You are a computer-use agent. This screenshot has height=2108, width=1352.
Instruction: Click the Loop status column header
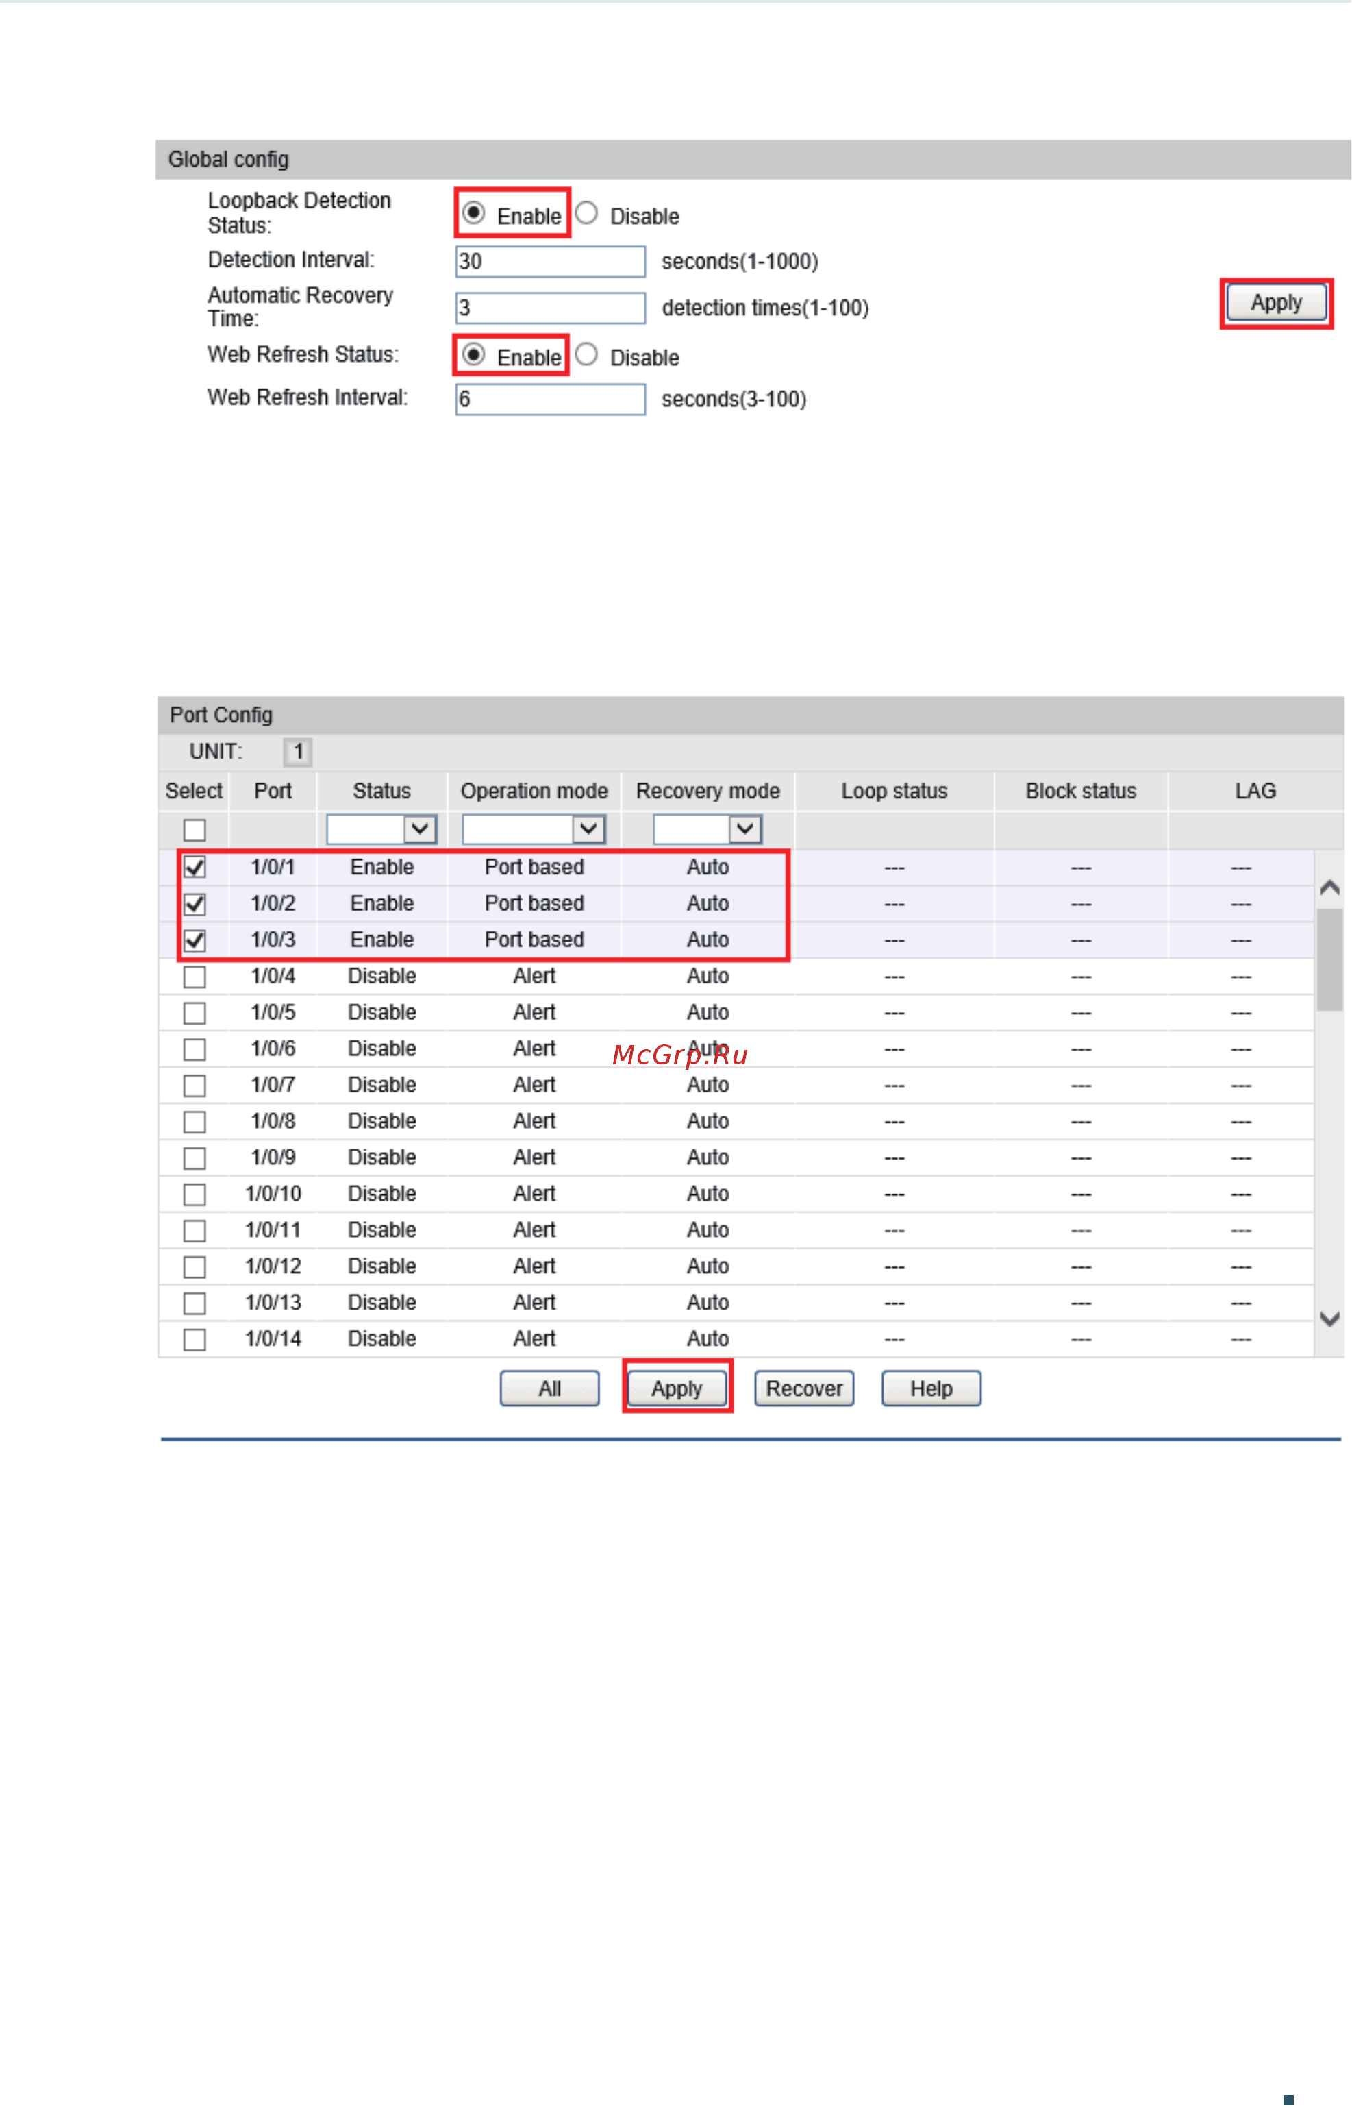(894, 792)
